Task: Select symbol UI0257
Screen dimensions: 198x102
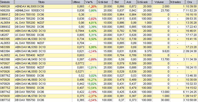Action: (x=5, y=35)
